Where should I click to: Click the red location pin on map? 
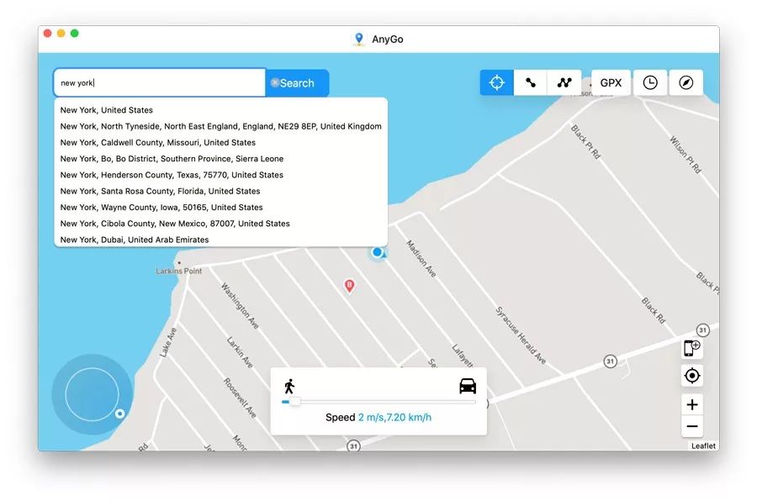pyautogui.click(x=350, y=286)
